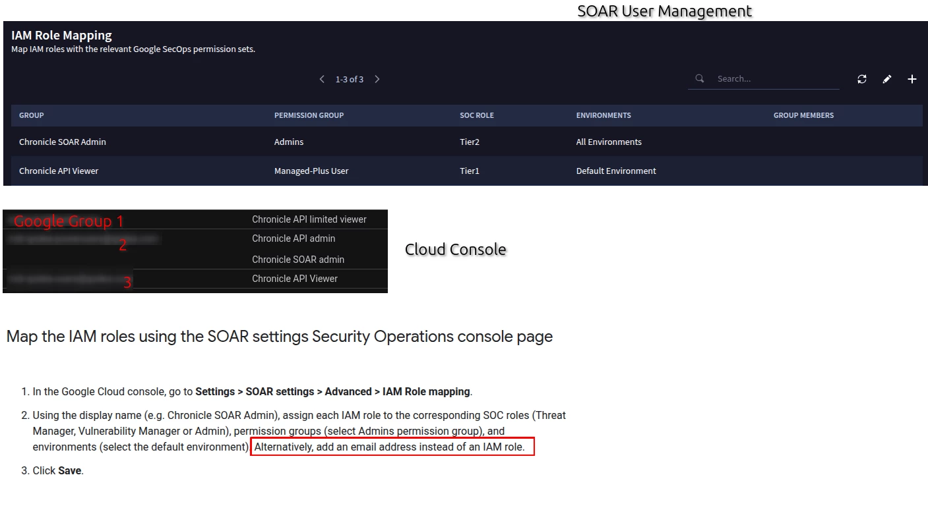Click the search magnifier icon
The width and height of the screenshot is (928, 527).
(x=700, y=78)
